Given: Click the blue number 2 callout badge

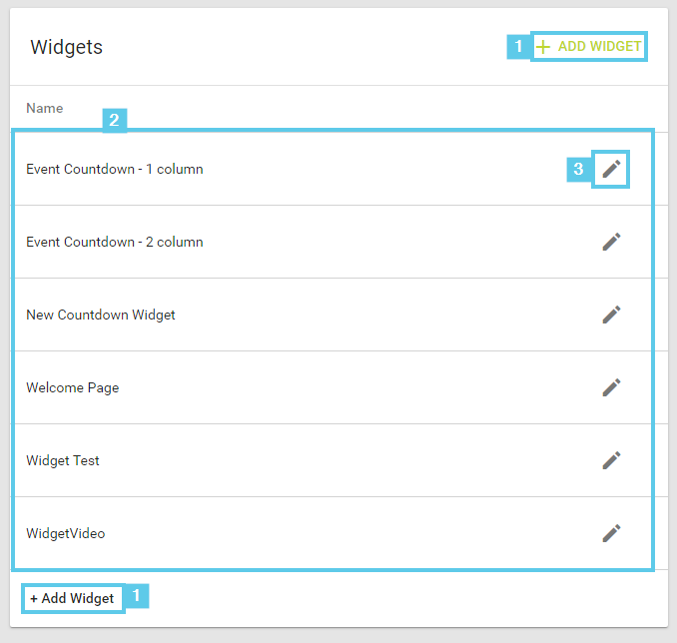Looking at the screenshot, I should 115,120.
